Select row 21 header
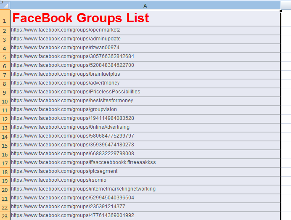Viewport: 291px width, 220px height. coord(5,198)
